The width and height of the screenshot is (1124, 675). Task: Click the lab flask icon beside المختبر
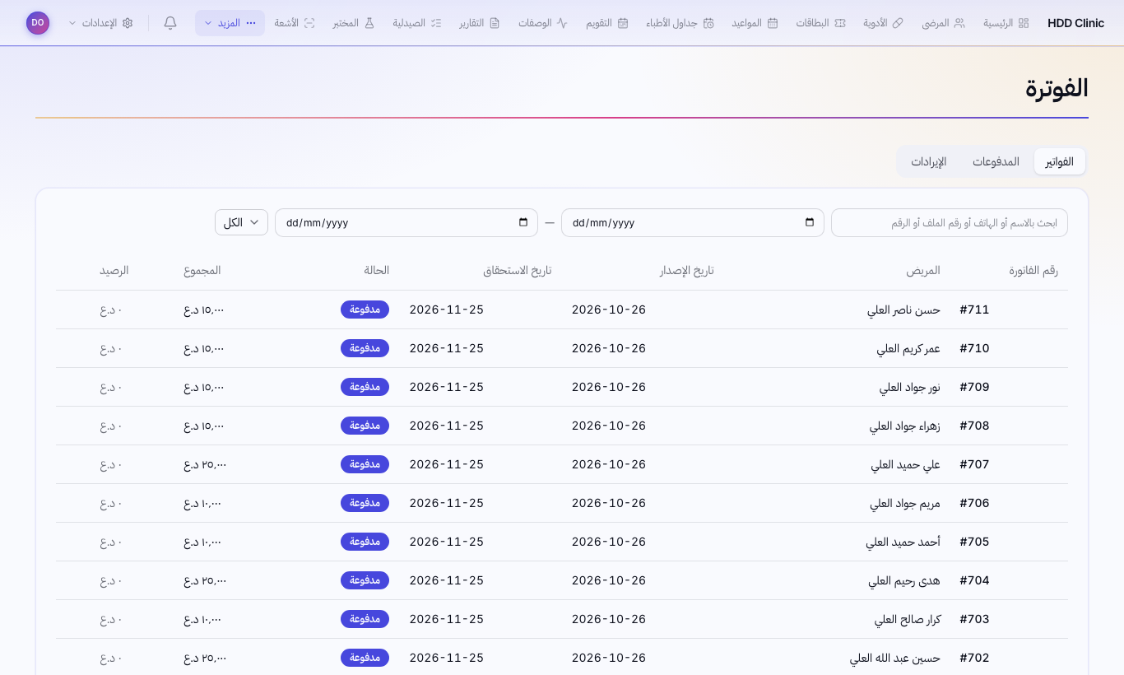[369, 23]
